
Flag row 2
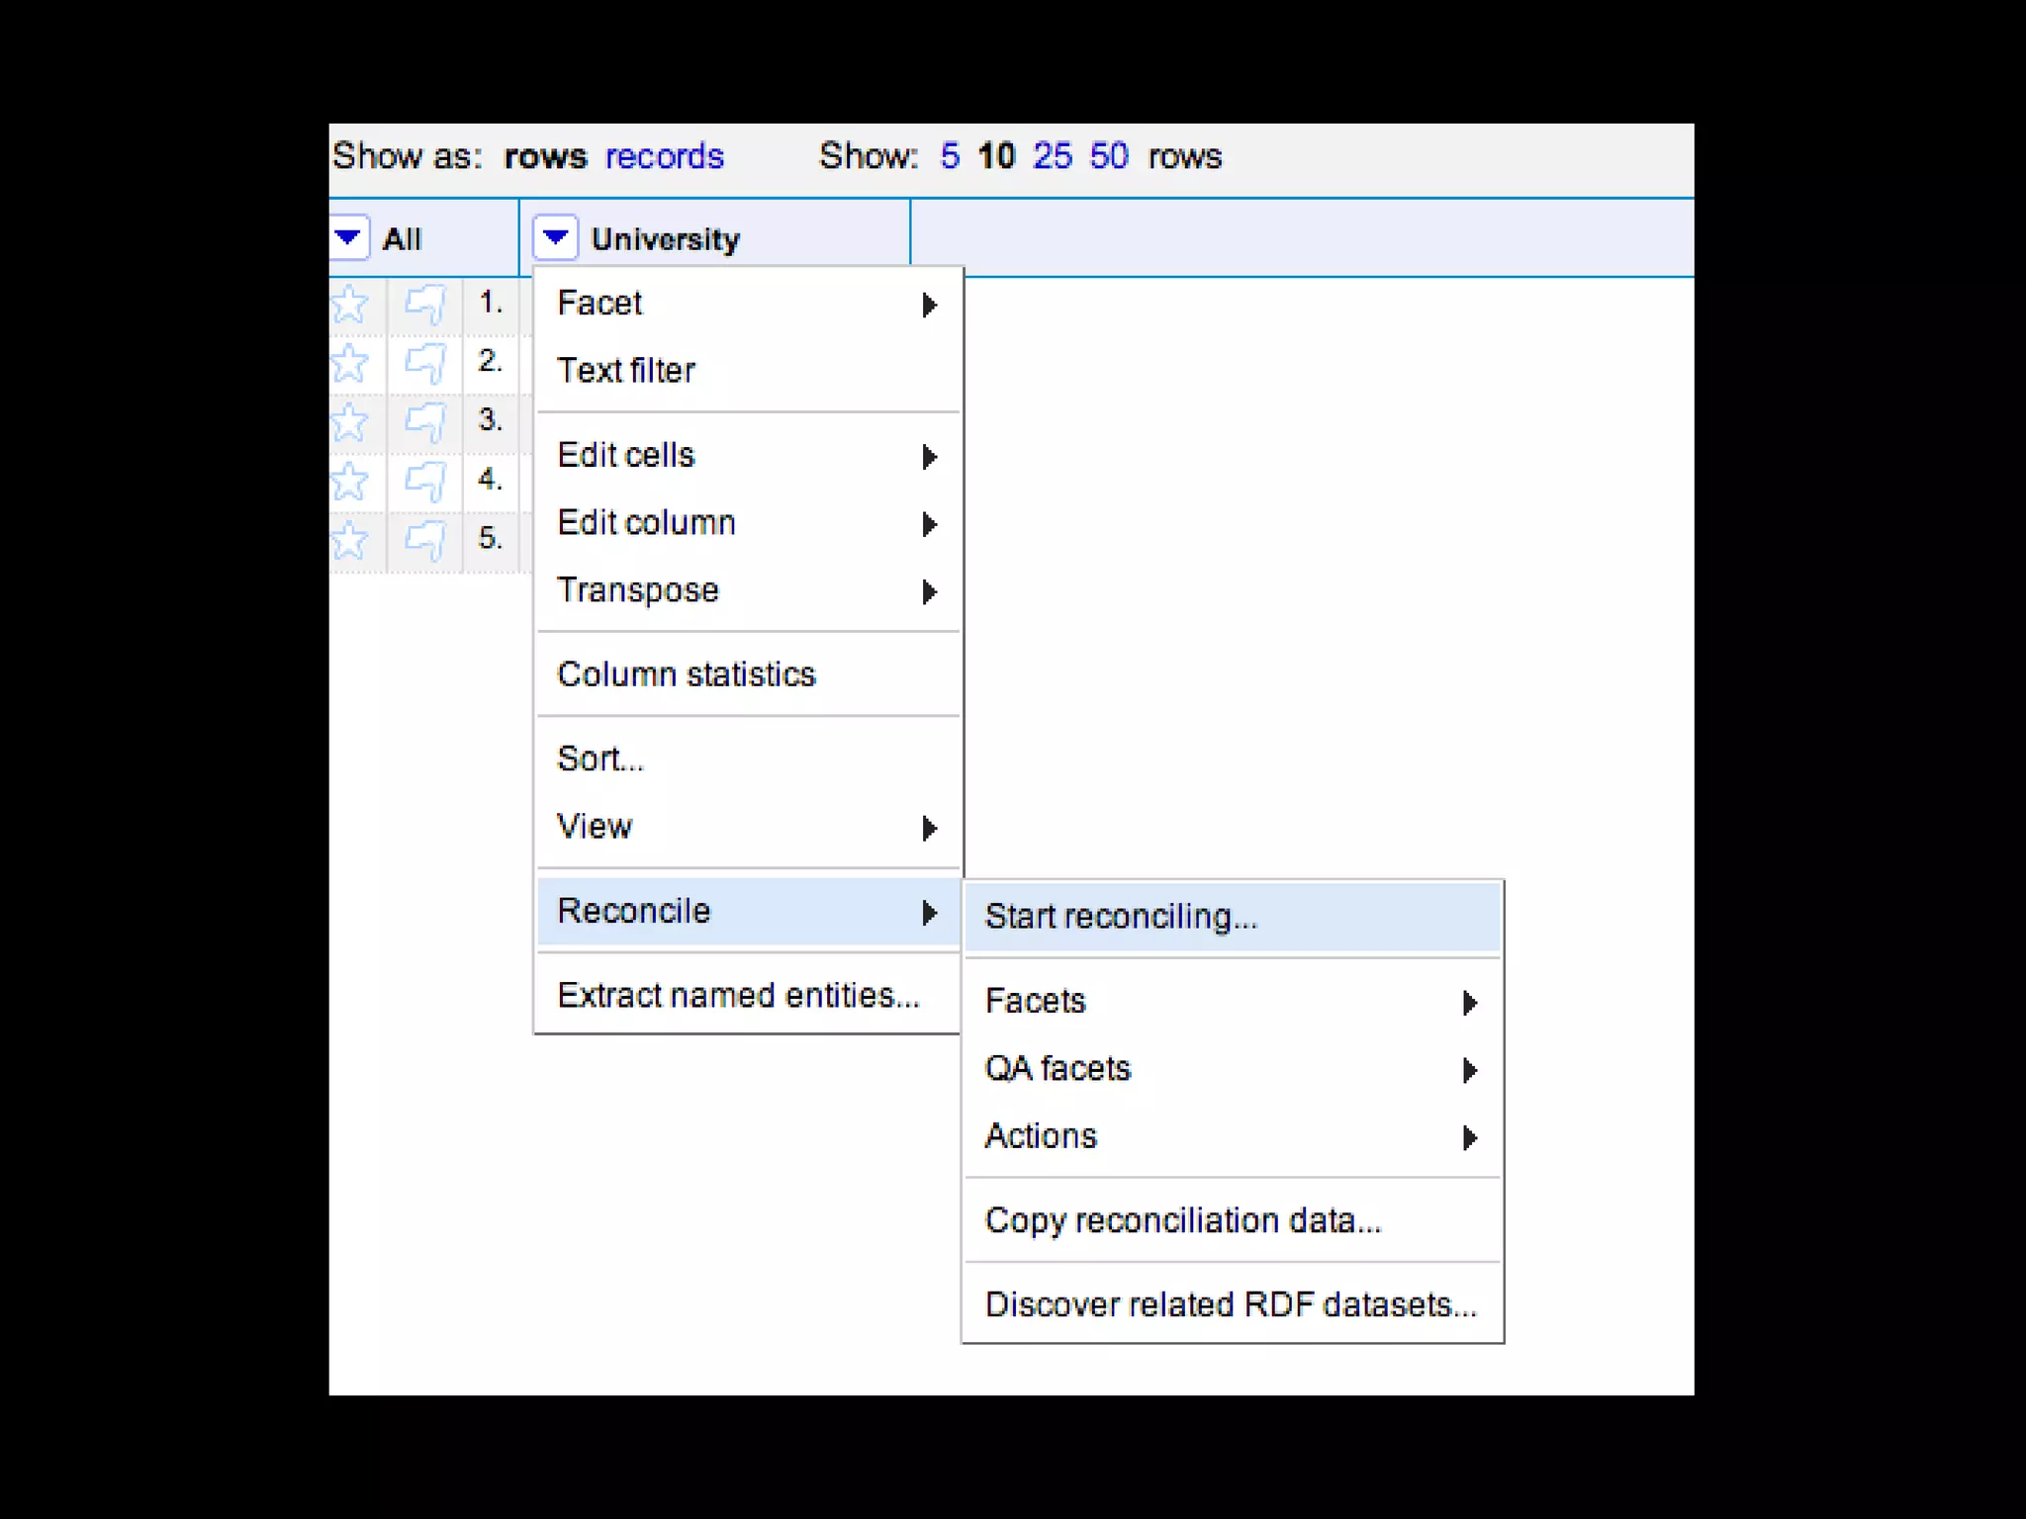pyautogui.click(x=425, y=363)
